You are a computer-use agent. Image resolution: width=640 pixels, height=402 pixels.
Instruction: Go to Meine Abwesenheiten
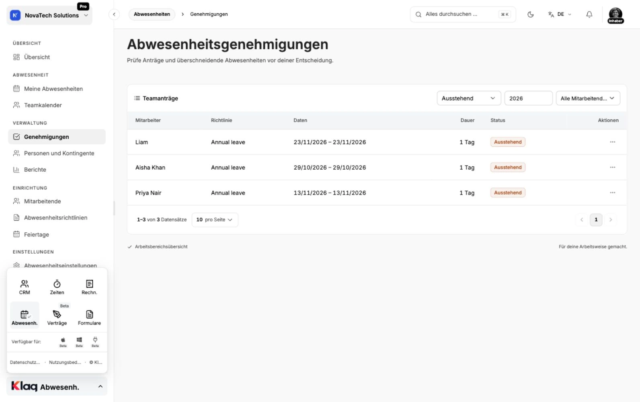click(56, 89)
